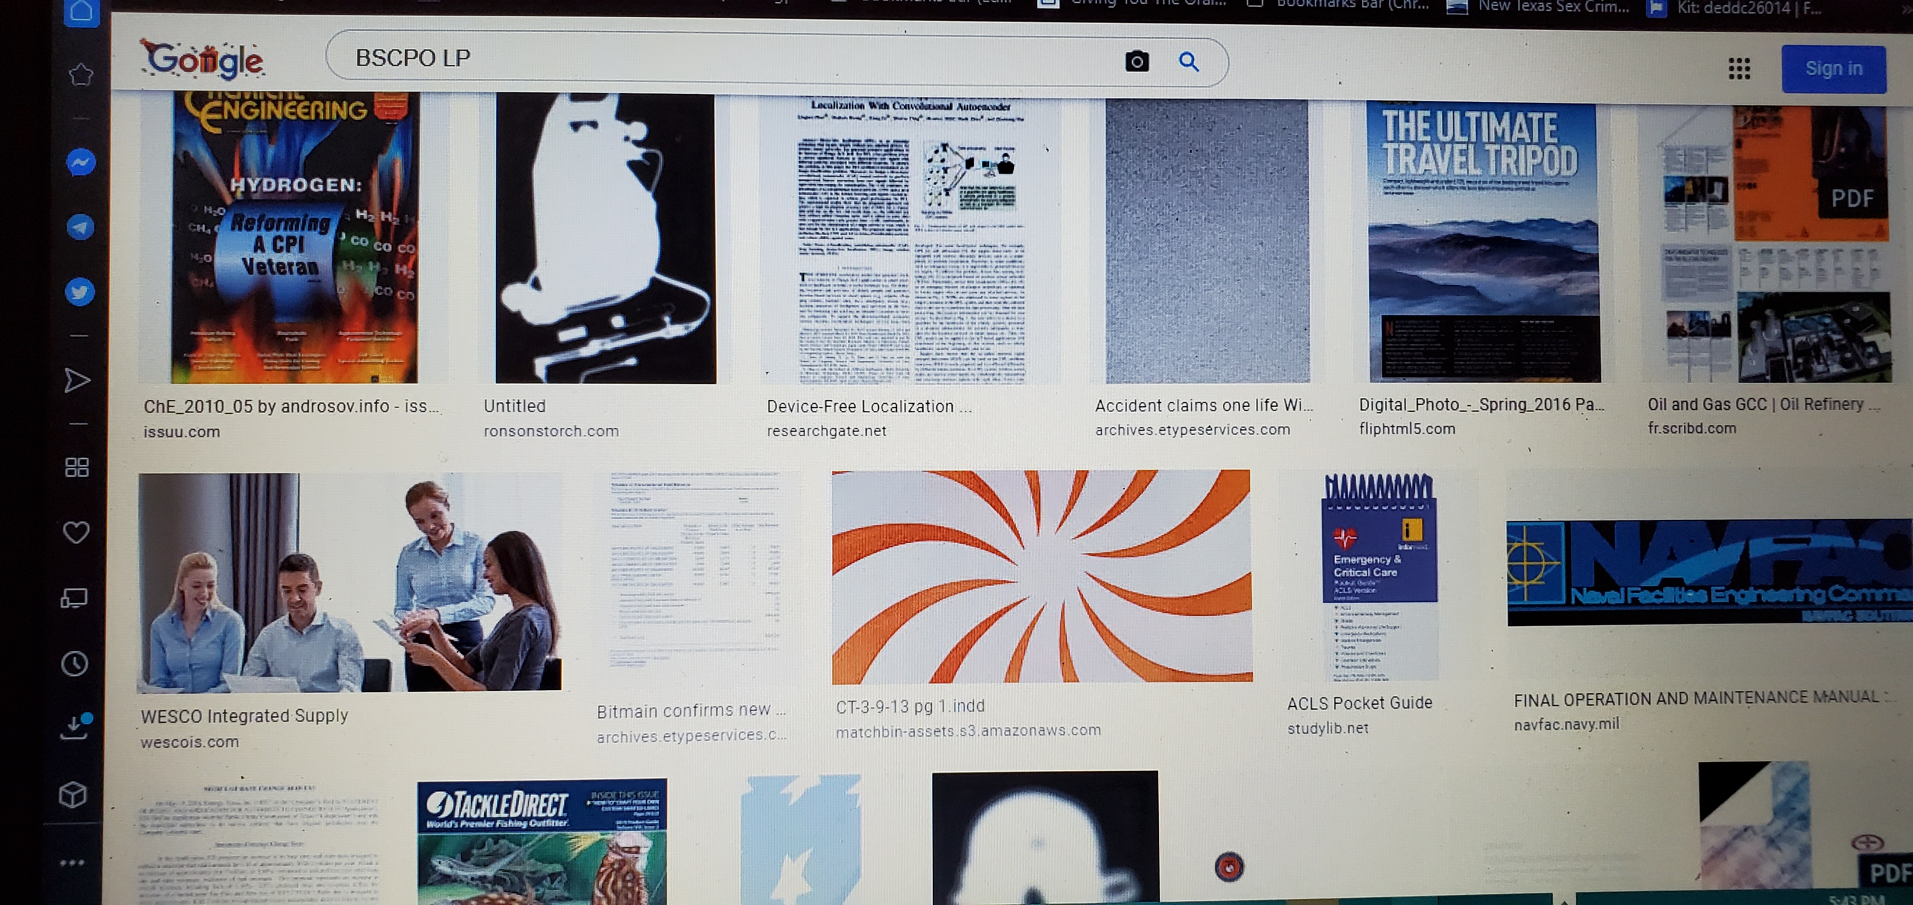Open Speed Dial grid icon in sidebar

[x=76, y=467]
